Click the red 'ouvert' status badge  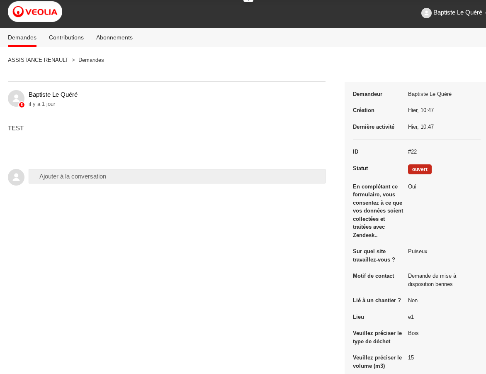[x=419, y=169]
